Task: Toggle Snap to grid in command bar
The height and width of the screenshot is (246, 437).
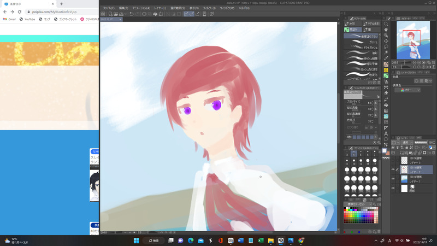Action: pyautogui.click(x=197, y=14)
